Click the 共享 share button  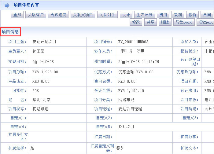pos(150,22)
